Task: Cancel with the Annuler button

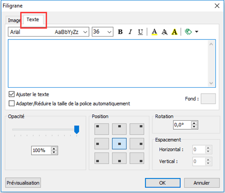Action: point(201,183)
